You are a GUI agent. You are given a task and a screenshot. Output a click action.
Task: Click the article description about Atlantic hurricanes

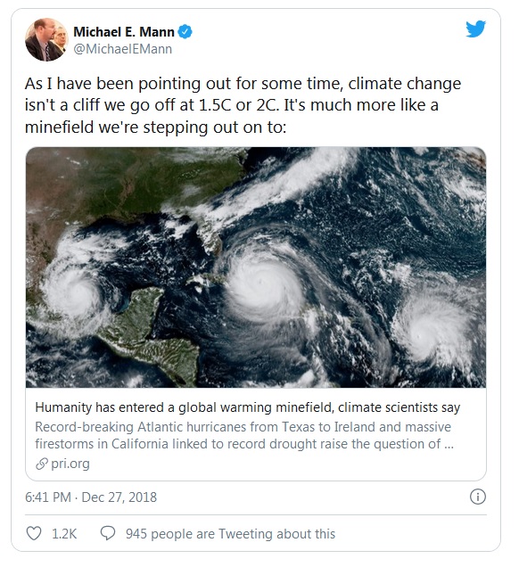(x=244, y=435)
